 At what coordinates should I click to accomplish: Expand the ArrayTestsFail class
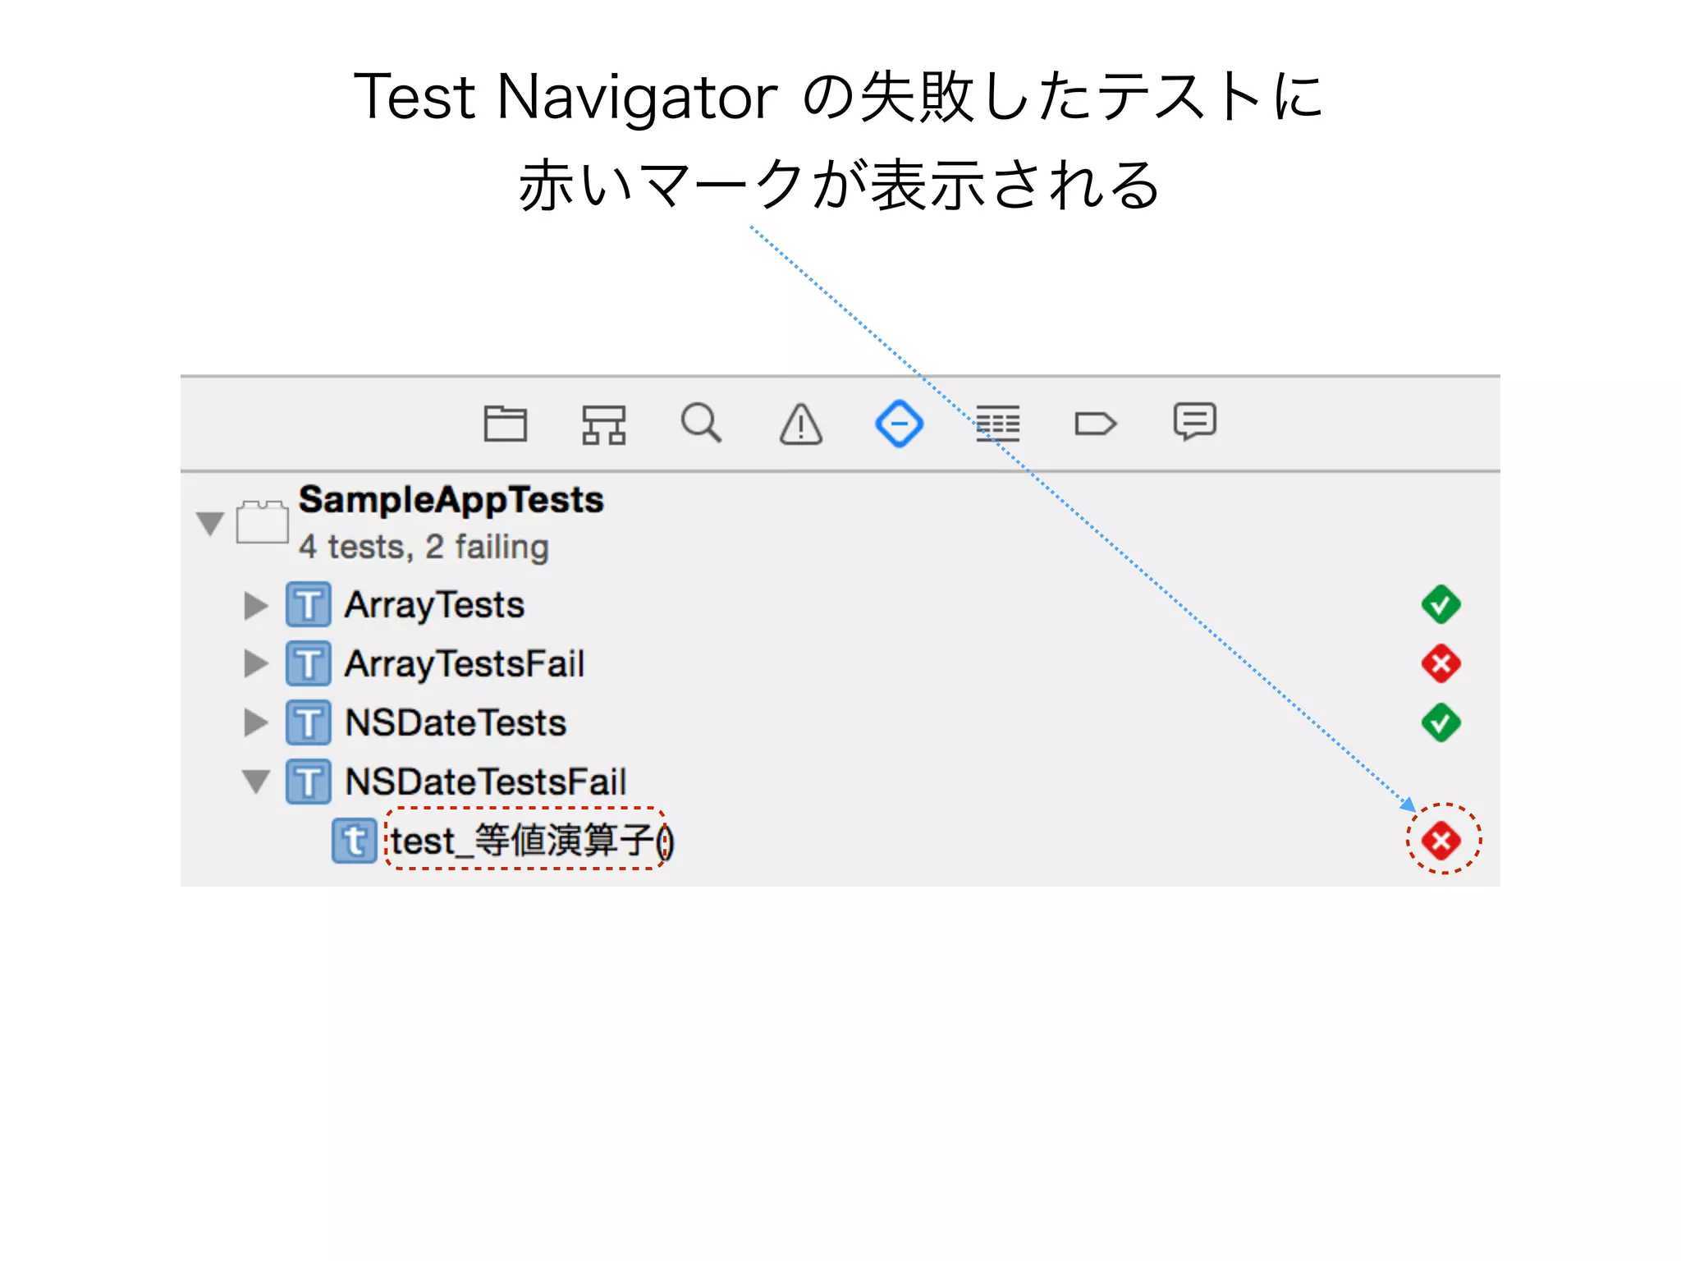click(x=255, y=664)
